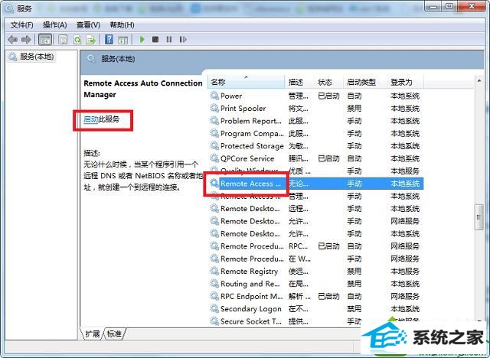This screenshot has height=358, width=490.
Task: Click the 已启动 status of QPCore Service
Action: coord(328,158)
